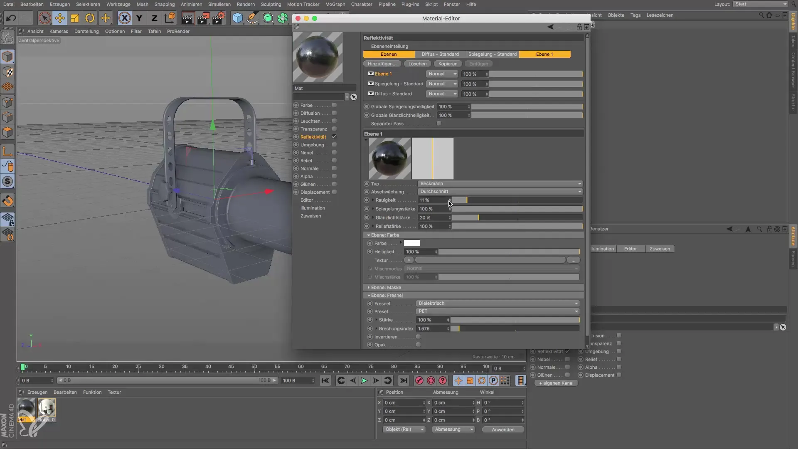Toggle Autokeying red button
Image resolution: width=798 pixels, height=449 pixels.
pos(431,380)
